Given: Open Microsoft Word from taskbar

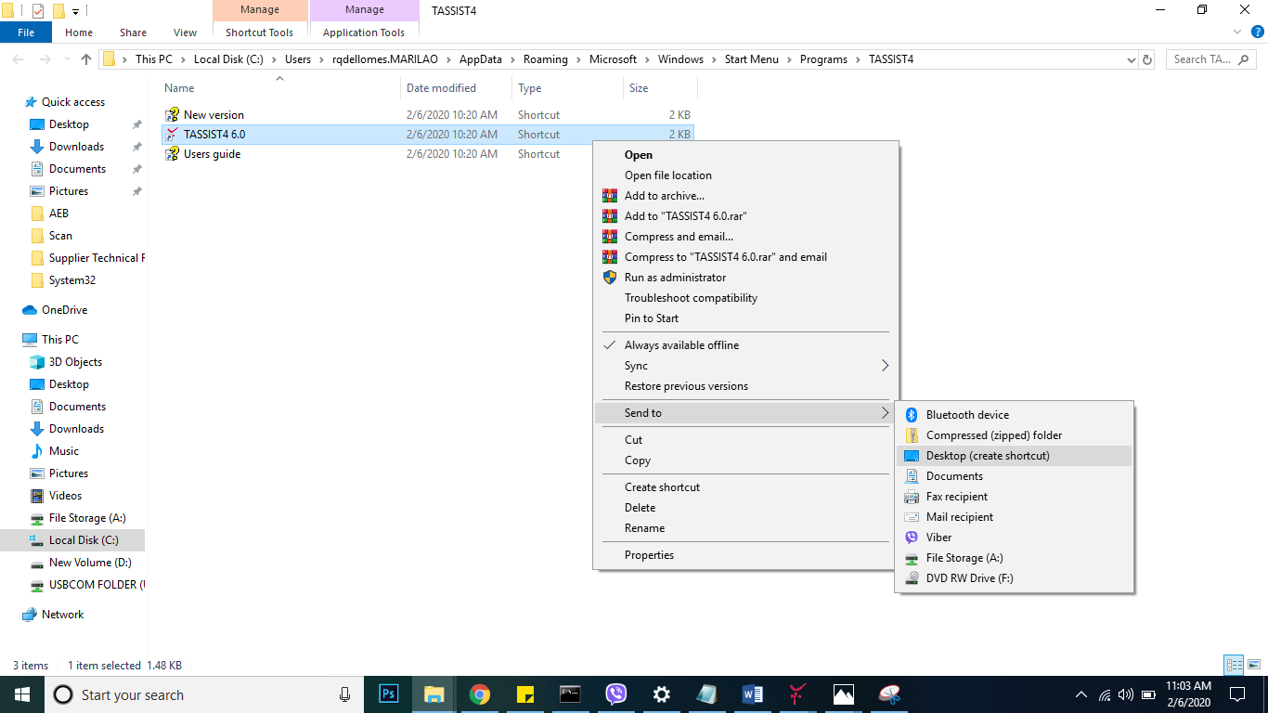Looking at the screenshot, I should click(752, 694).
